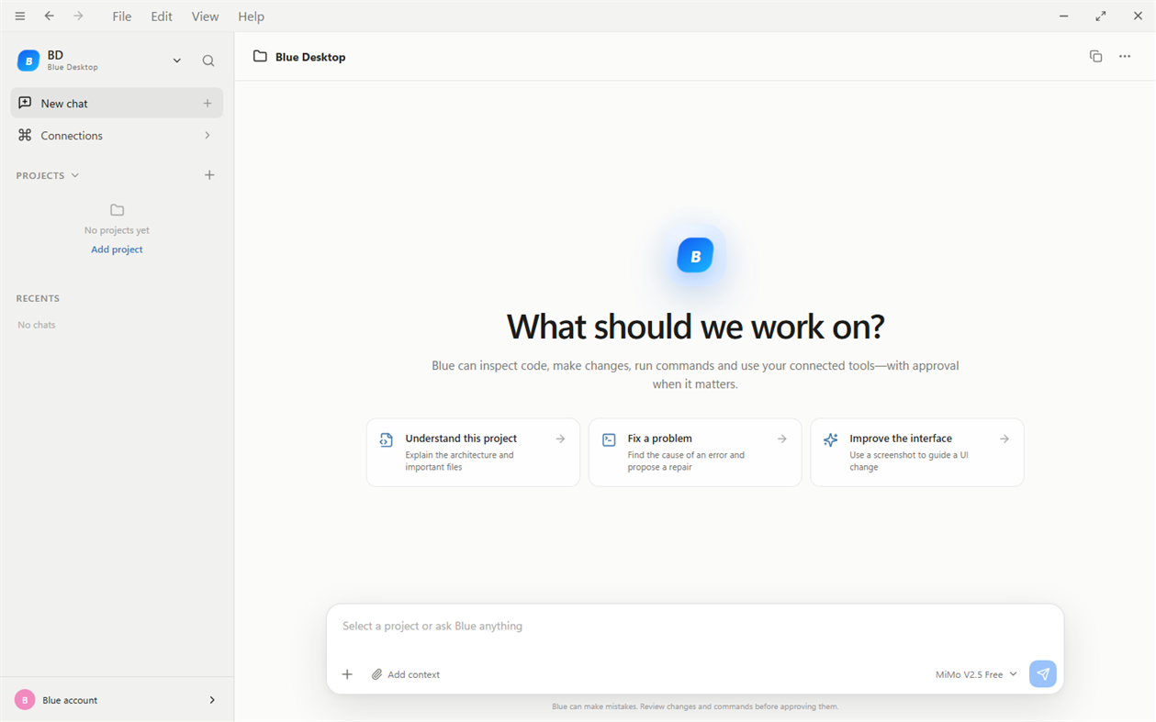Click arrow on Improve the interface card
The height and width of the screenshot is (722, 1156).
click(1004, 439)
